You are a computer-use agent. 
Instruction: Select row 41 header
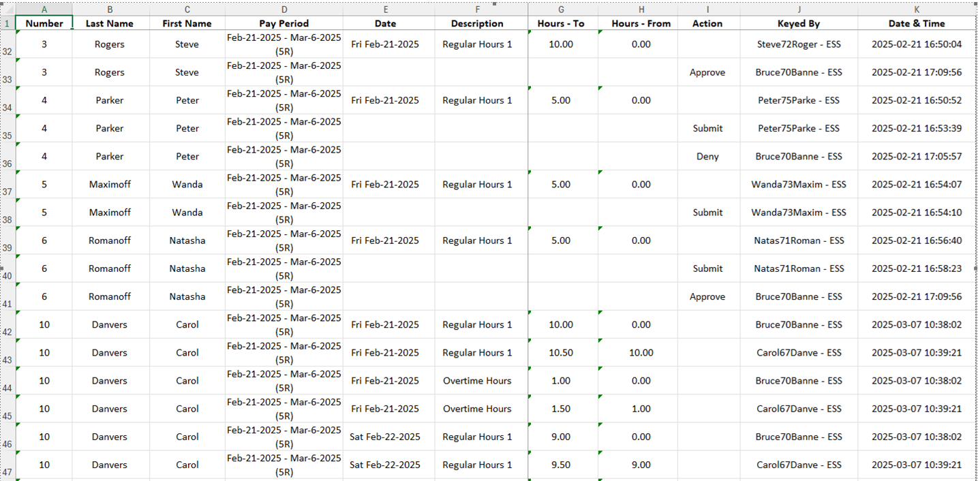click(x=7, y=297)
